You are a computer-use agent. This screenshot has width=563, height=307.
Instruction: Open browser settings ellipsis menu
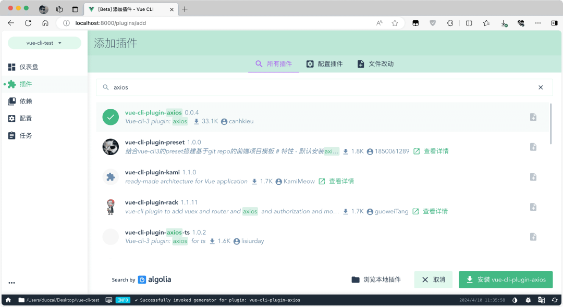pyautogui.click(x=538, y=23)
